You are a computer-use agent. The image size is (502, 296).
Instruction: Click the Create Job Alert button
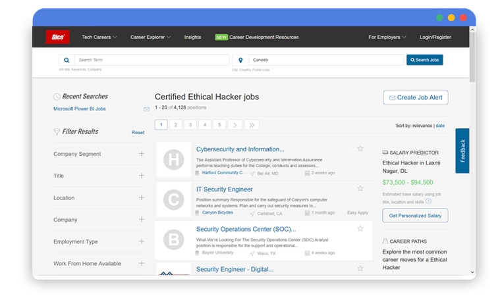click(415, 97)
